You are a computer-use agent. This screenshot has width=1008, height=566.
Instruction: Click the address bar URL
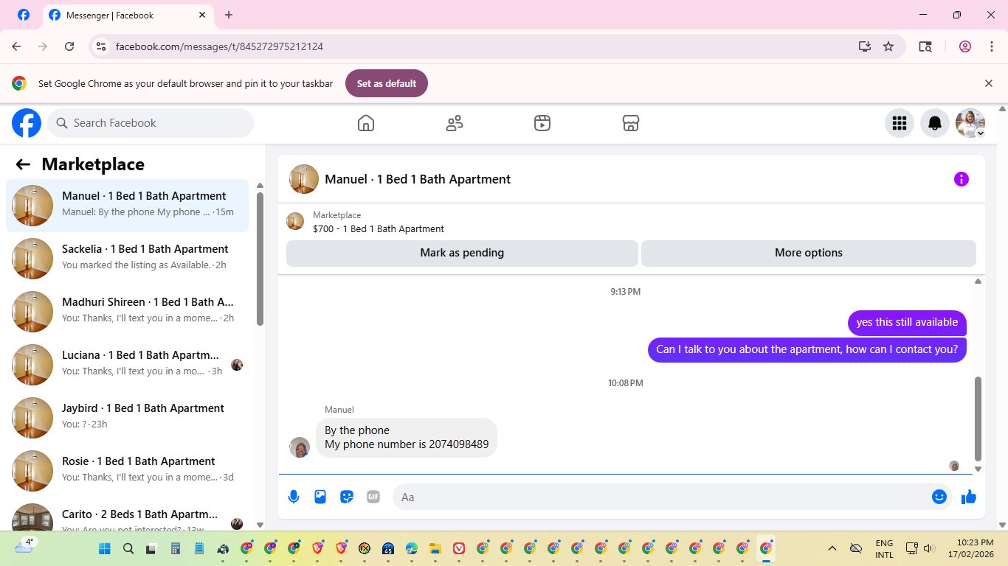219,46
